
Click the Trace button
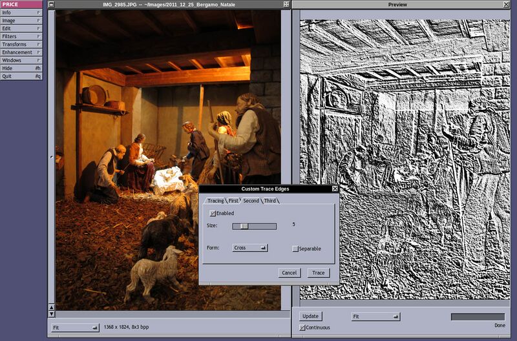tap(319, 273)
